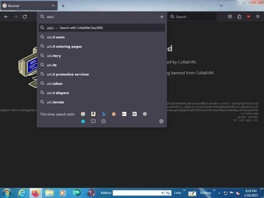Viewport: 264px width, 198px height.
Task: Pick the 'adult coloring pages' suggestion
Action: [102, 46]
